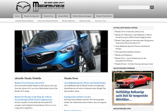Screen dimensions: 167x111
Task: Click the GO search button
Action: tap(152, 7)
